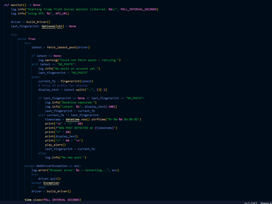Click the display_text[:100] slice

tap(100, 107)
